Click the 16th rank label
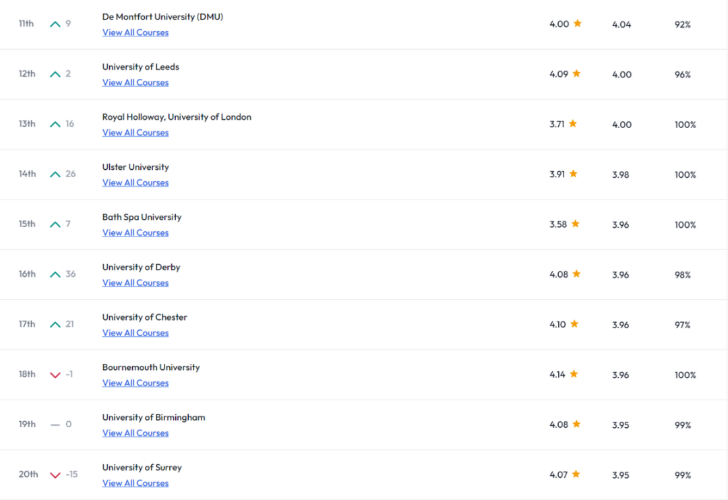The height and width of the screenshot is (500, 728). pyautogui.click(x=27, y=274)
